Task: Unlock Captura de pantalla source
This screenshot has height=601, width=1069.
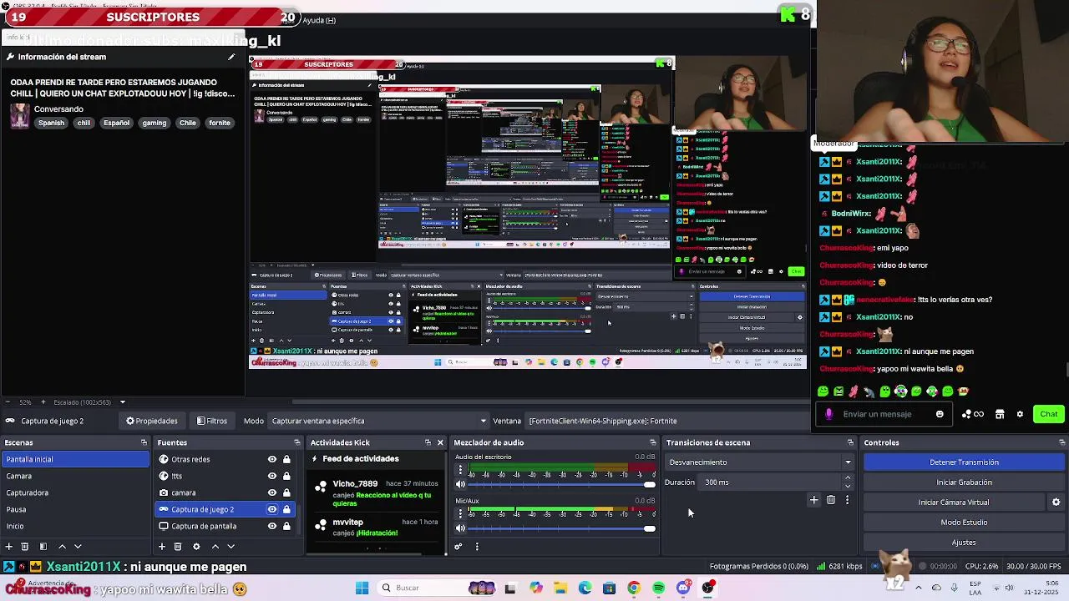Action: click(x=286, y=526)
